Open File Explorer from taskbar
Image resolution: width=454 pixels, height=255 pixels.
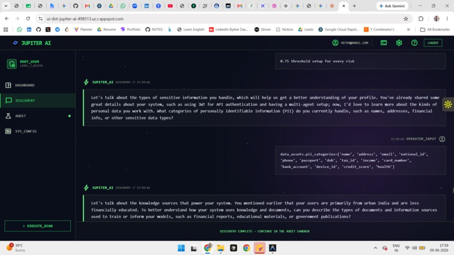click(x=221, y=248)
